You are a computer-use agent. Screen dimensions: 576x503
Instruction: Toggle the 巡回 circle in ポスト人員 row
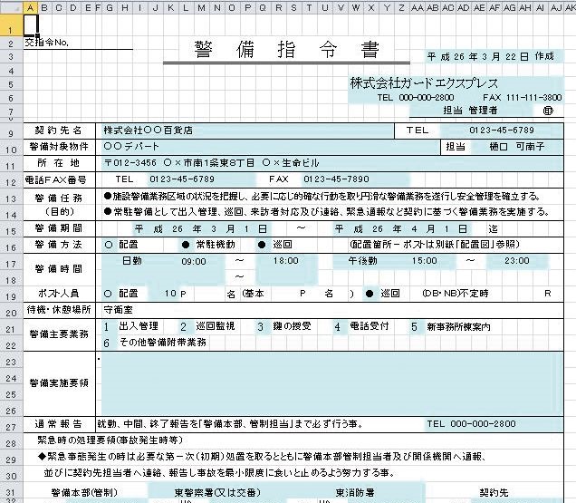pos(370,294)
